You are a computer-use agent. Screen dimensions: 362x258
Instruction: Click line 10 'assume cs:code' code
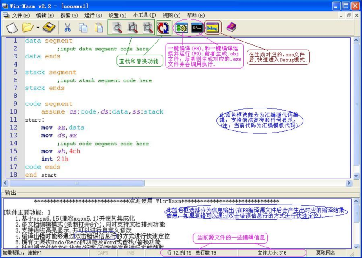pos(102,111)
